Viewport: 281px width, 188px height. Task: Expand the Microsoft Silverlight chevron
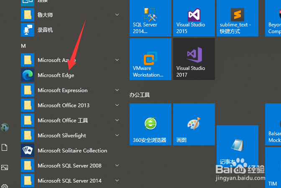tap(117, 135)
